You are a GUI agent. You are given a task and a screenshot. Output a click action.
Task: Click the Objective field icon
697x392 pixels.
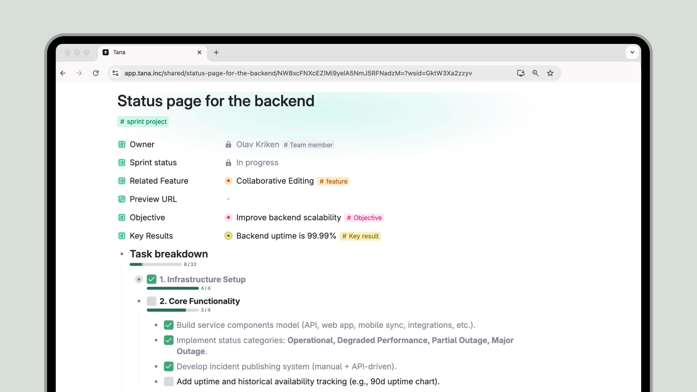click(x=122, y=217)
